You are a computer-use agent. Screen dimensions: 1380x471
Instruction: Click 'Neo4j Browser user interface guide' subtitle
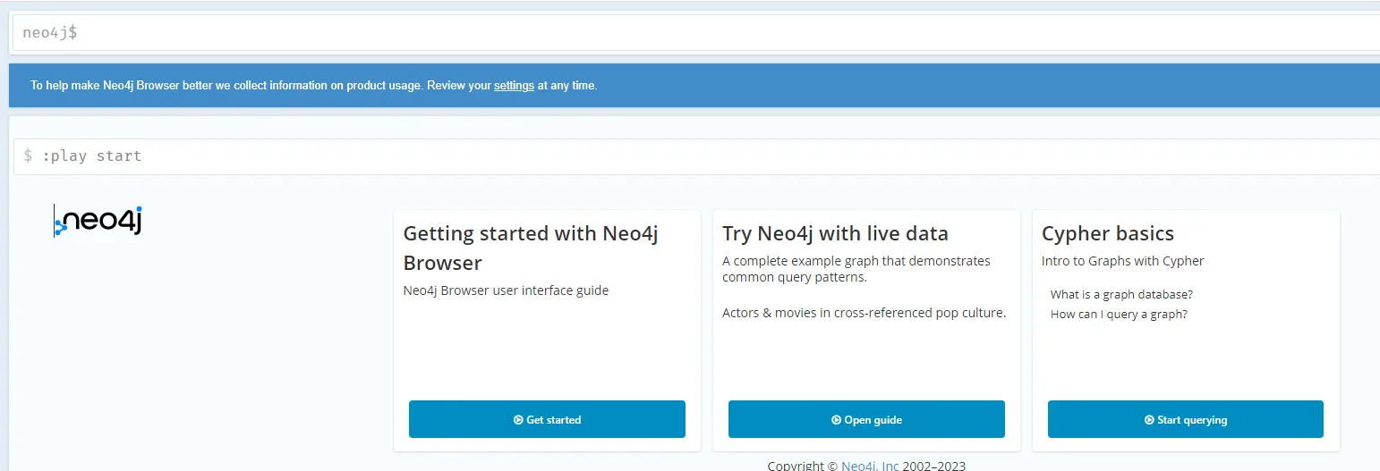tap(506, 290)
